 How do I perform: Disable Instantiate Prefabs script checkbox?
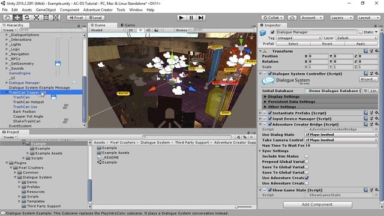[x=270, y=113]
